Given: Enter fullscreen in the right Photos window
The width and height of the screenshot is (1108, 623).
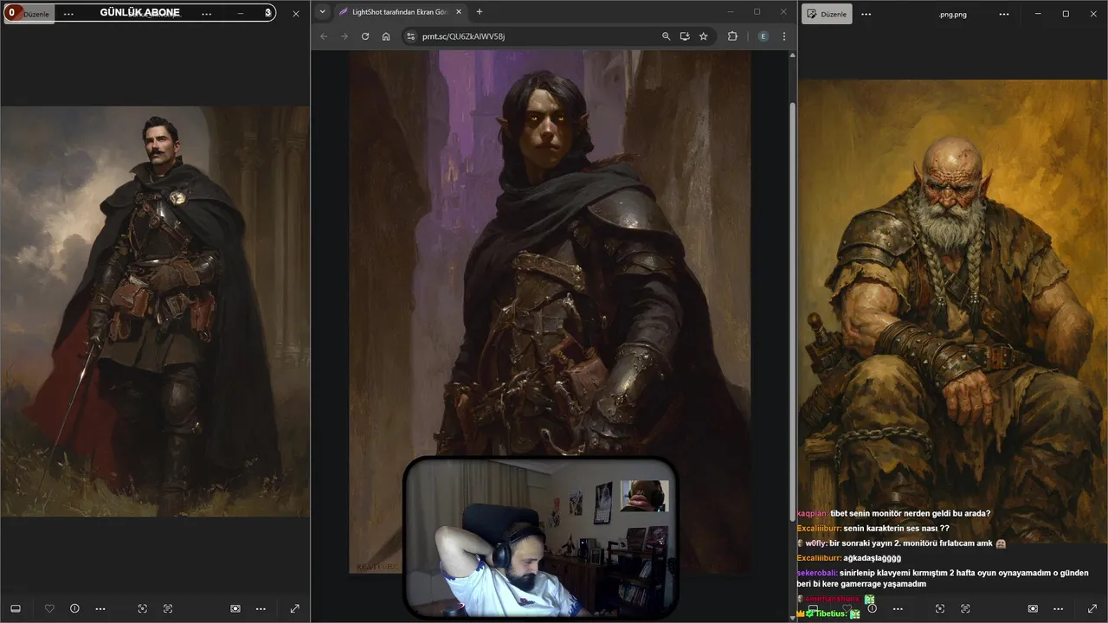Looking at the screenshot, I should click(x=1092, y=608).
